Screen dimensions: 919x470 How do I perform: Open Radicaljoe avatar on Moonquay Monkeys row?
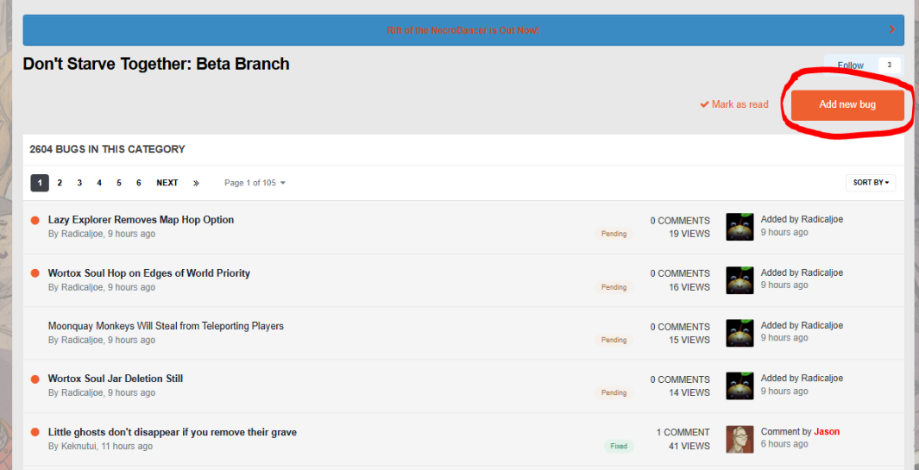(x=740, y=333)
